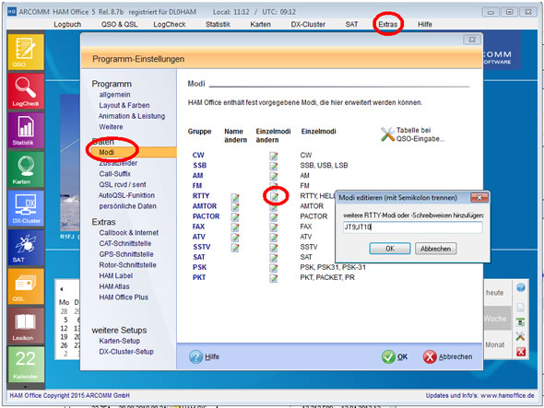Rename the AMTOR group via its edit icon
Image resolution: width=544 pixels, height=408 pixels.
pyautogui.click(x=235, y=206)
